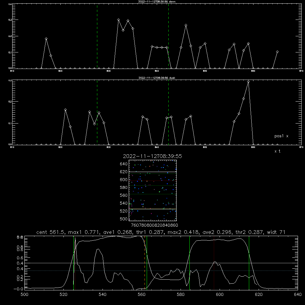Click the "620" y-axis label of the scatter image
This screenshot has width=305, height=305.
(124, 172)
